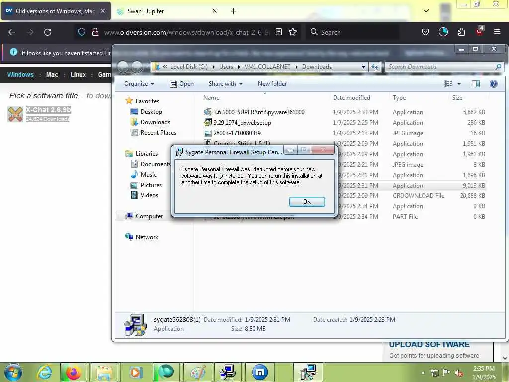Open Explorer Help question mark icon
509x382 pixels.
(x=494, y=84)
